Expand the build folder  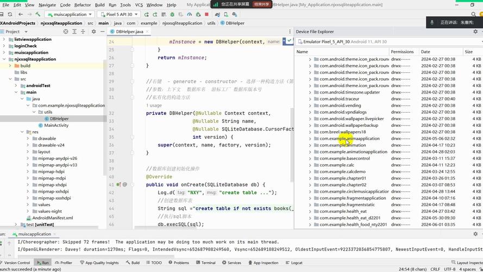10,66
